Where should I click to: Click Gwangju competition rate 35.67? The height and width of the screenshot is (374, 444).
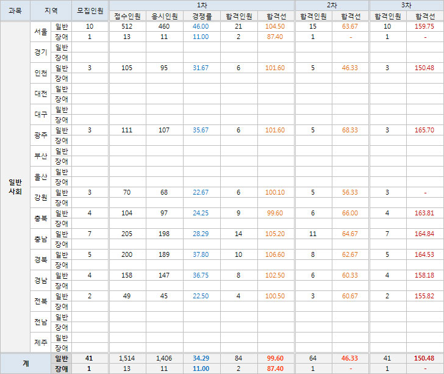pyautogui.click(x=201, y=130)
